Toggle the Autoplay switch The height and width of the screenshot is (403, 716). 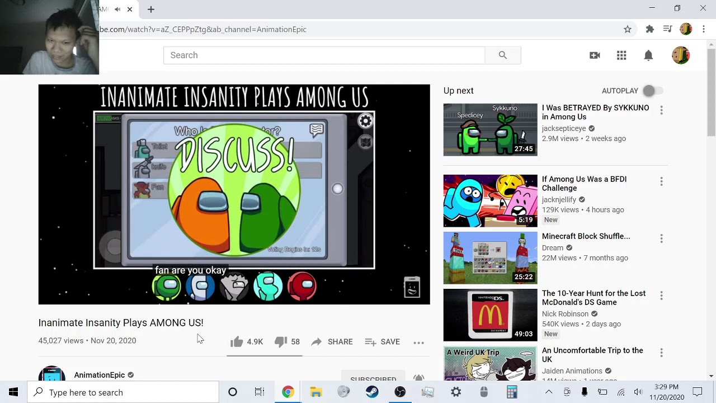652,91
